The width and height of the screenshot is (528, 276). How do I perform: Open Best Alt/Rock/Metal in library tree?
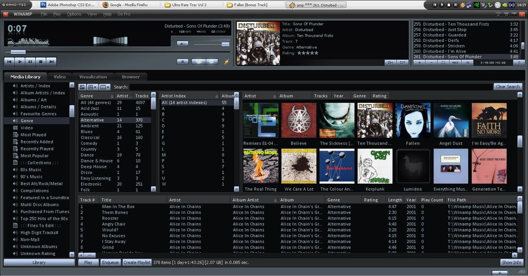click(41, 184)
